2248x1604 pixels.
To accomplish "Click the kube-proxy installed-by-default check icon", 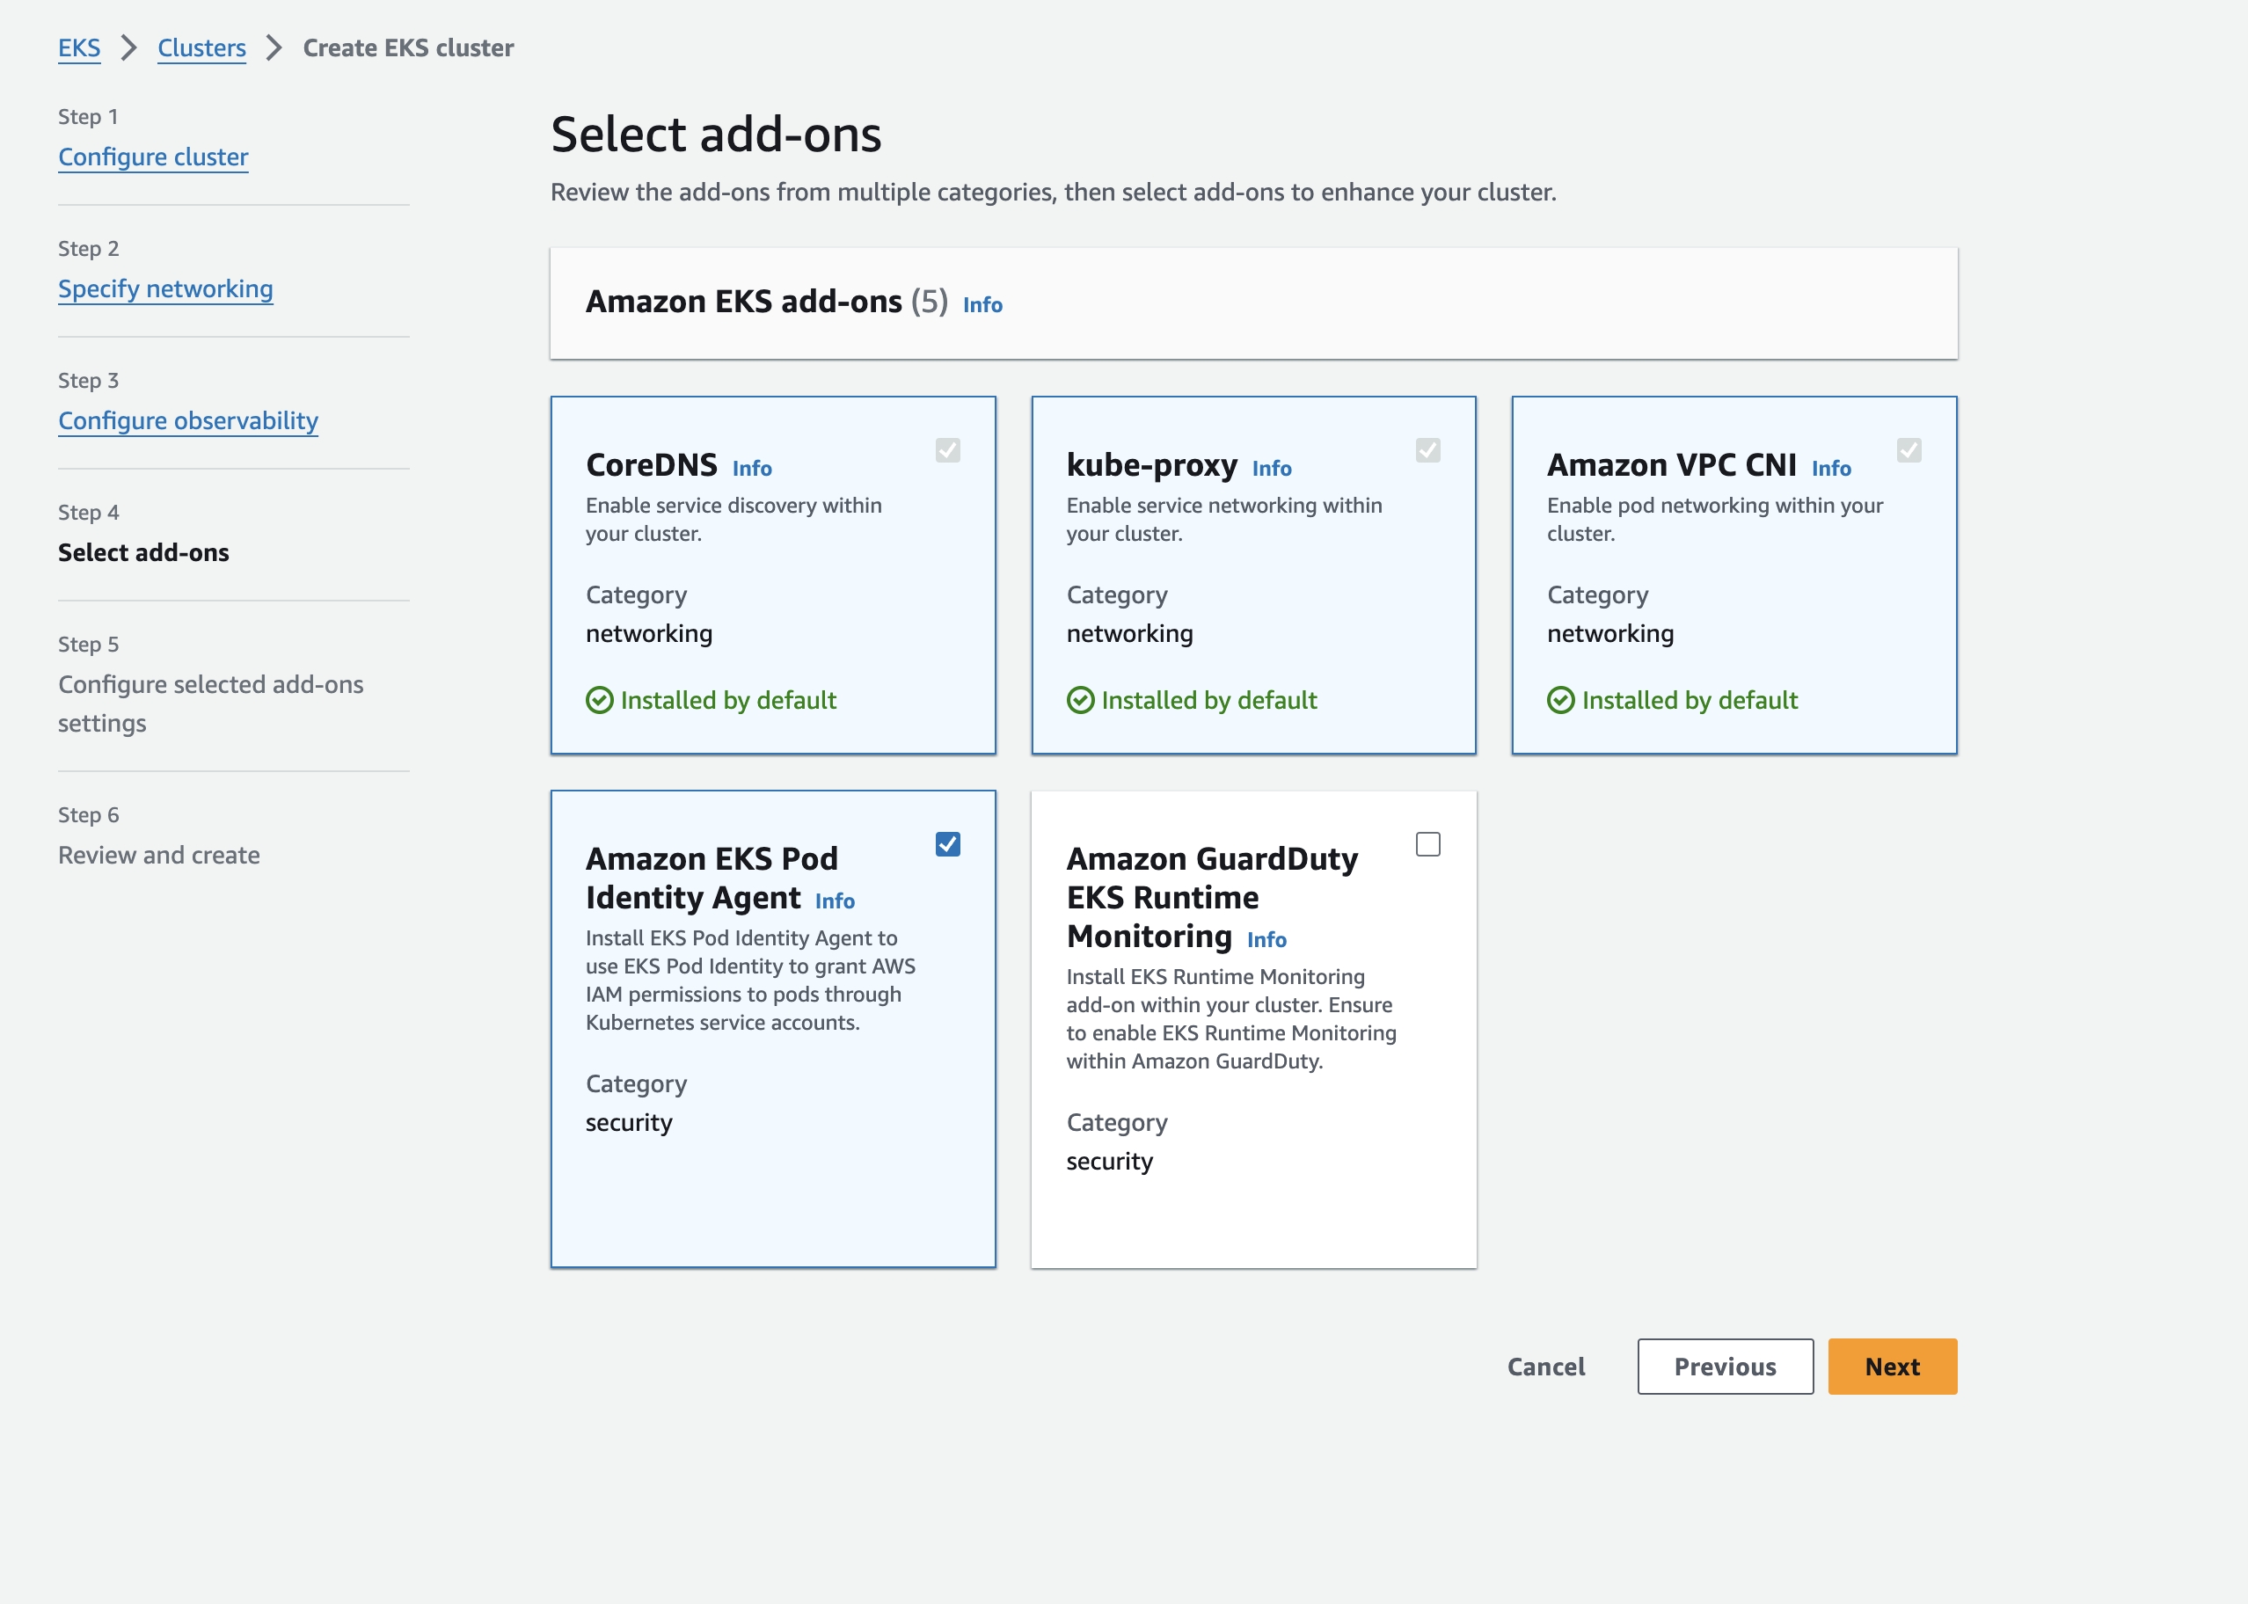I will (1079, 700).
